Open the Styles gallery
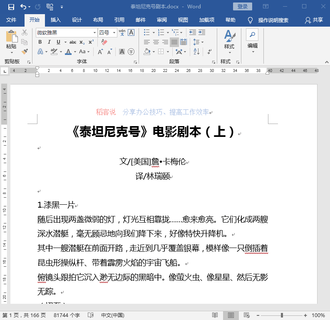 coord(229,42)
